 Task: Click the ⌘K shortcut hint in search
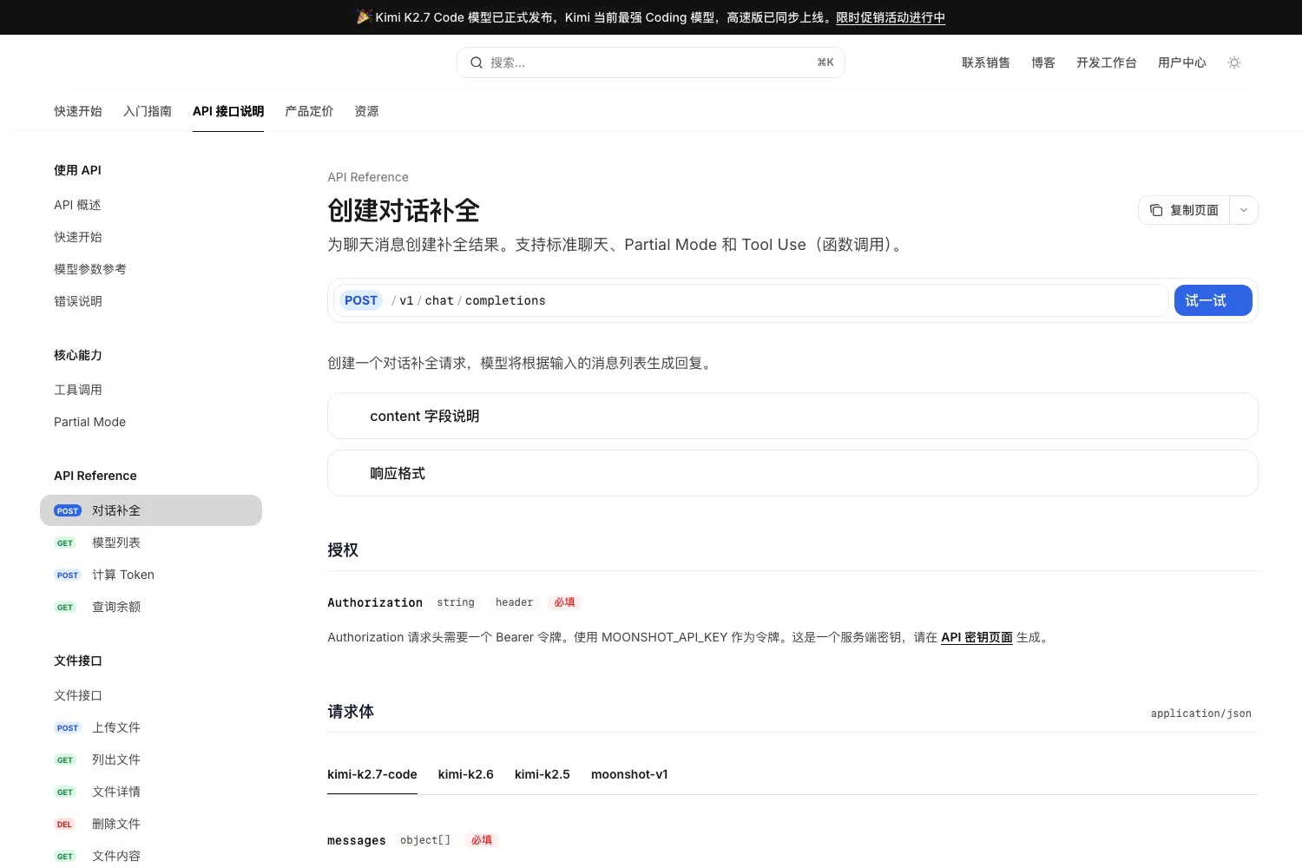tap(825, 62)
